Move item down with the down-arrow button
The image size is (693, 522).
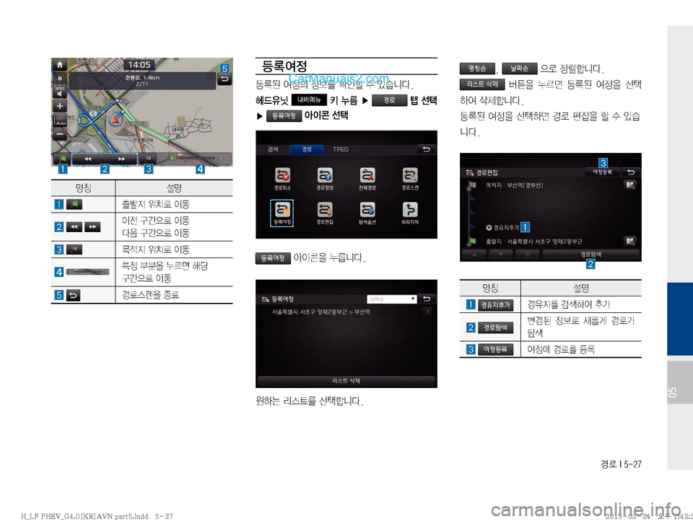501,255
